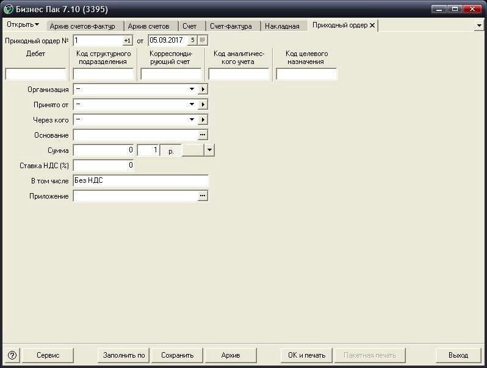487x368 pixels.
Task: Click the Код аналитического учета field
Action: [x=239, y=74]
